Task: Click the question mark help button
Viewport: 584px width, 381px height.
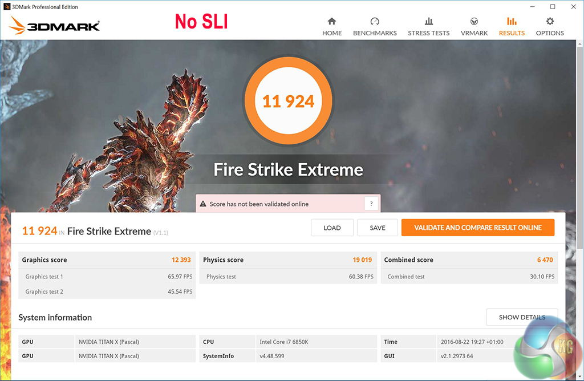Action: pyautogui.click(x=371, y=204)
